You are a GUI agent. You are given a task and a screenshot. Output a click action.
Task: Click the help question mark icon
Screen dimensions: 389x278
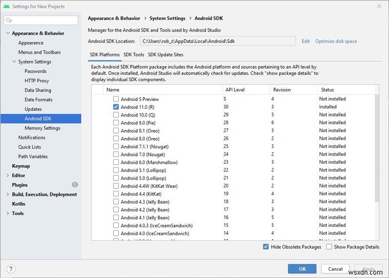click(11, 269)
